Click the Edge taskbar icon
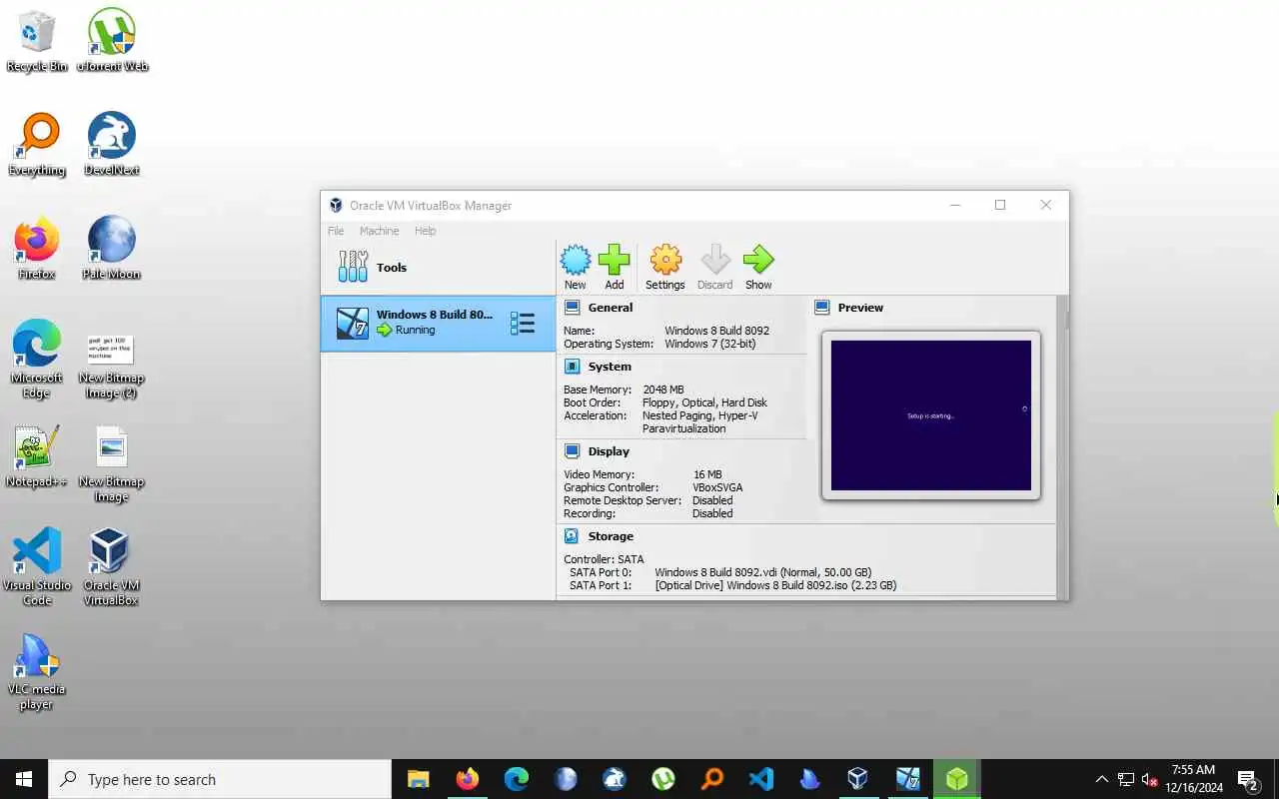The image size is (1279, 799). pos(516,779)
